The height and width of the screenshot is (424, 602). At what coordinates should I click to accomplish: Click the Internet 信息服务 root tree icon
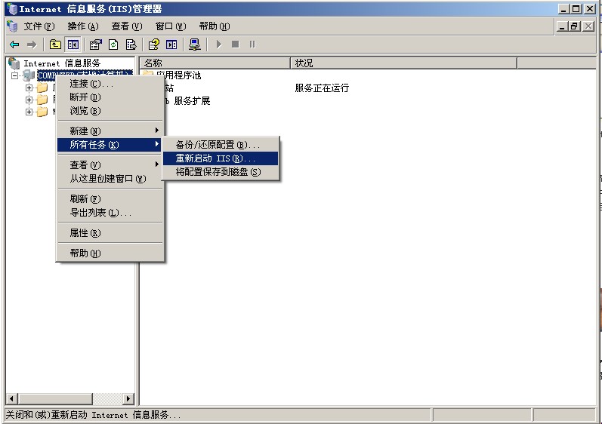[14, 63]
